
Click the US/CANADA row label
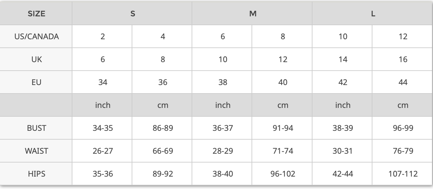36,36
